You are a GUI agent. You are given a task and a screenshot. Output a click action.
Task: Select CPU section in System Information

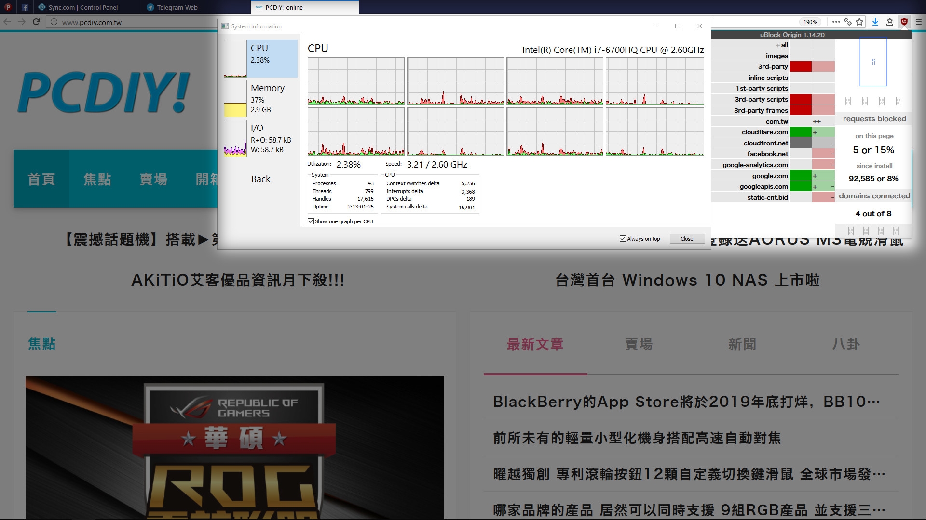tap(260, 58)
